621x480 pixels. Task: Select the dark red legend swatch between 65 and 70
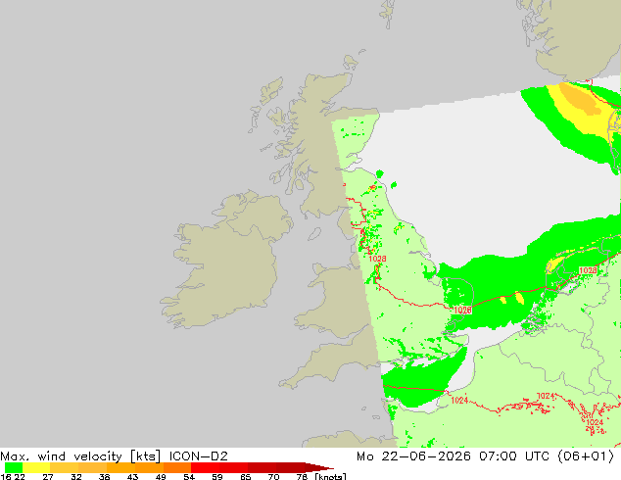point(263,467)
